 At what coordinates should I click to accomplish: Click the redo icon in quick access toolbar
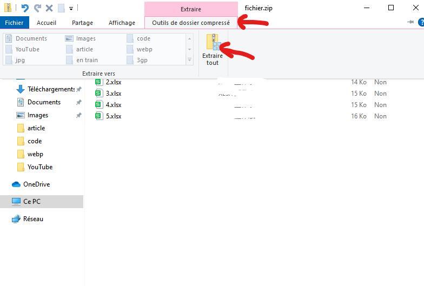[x=37, y=8]
